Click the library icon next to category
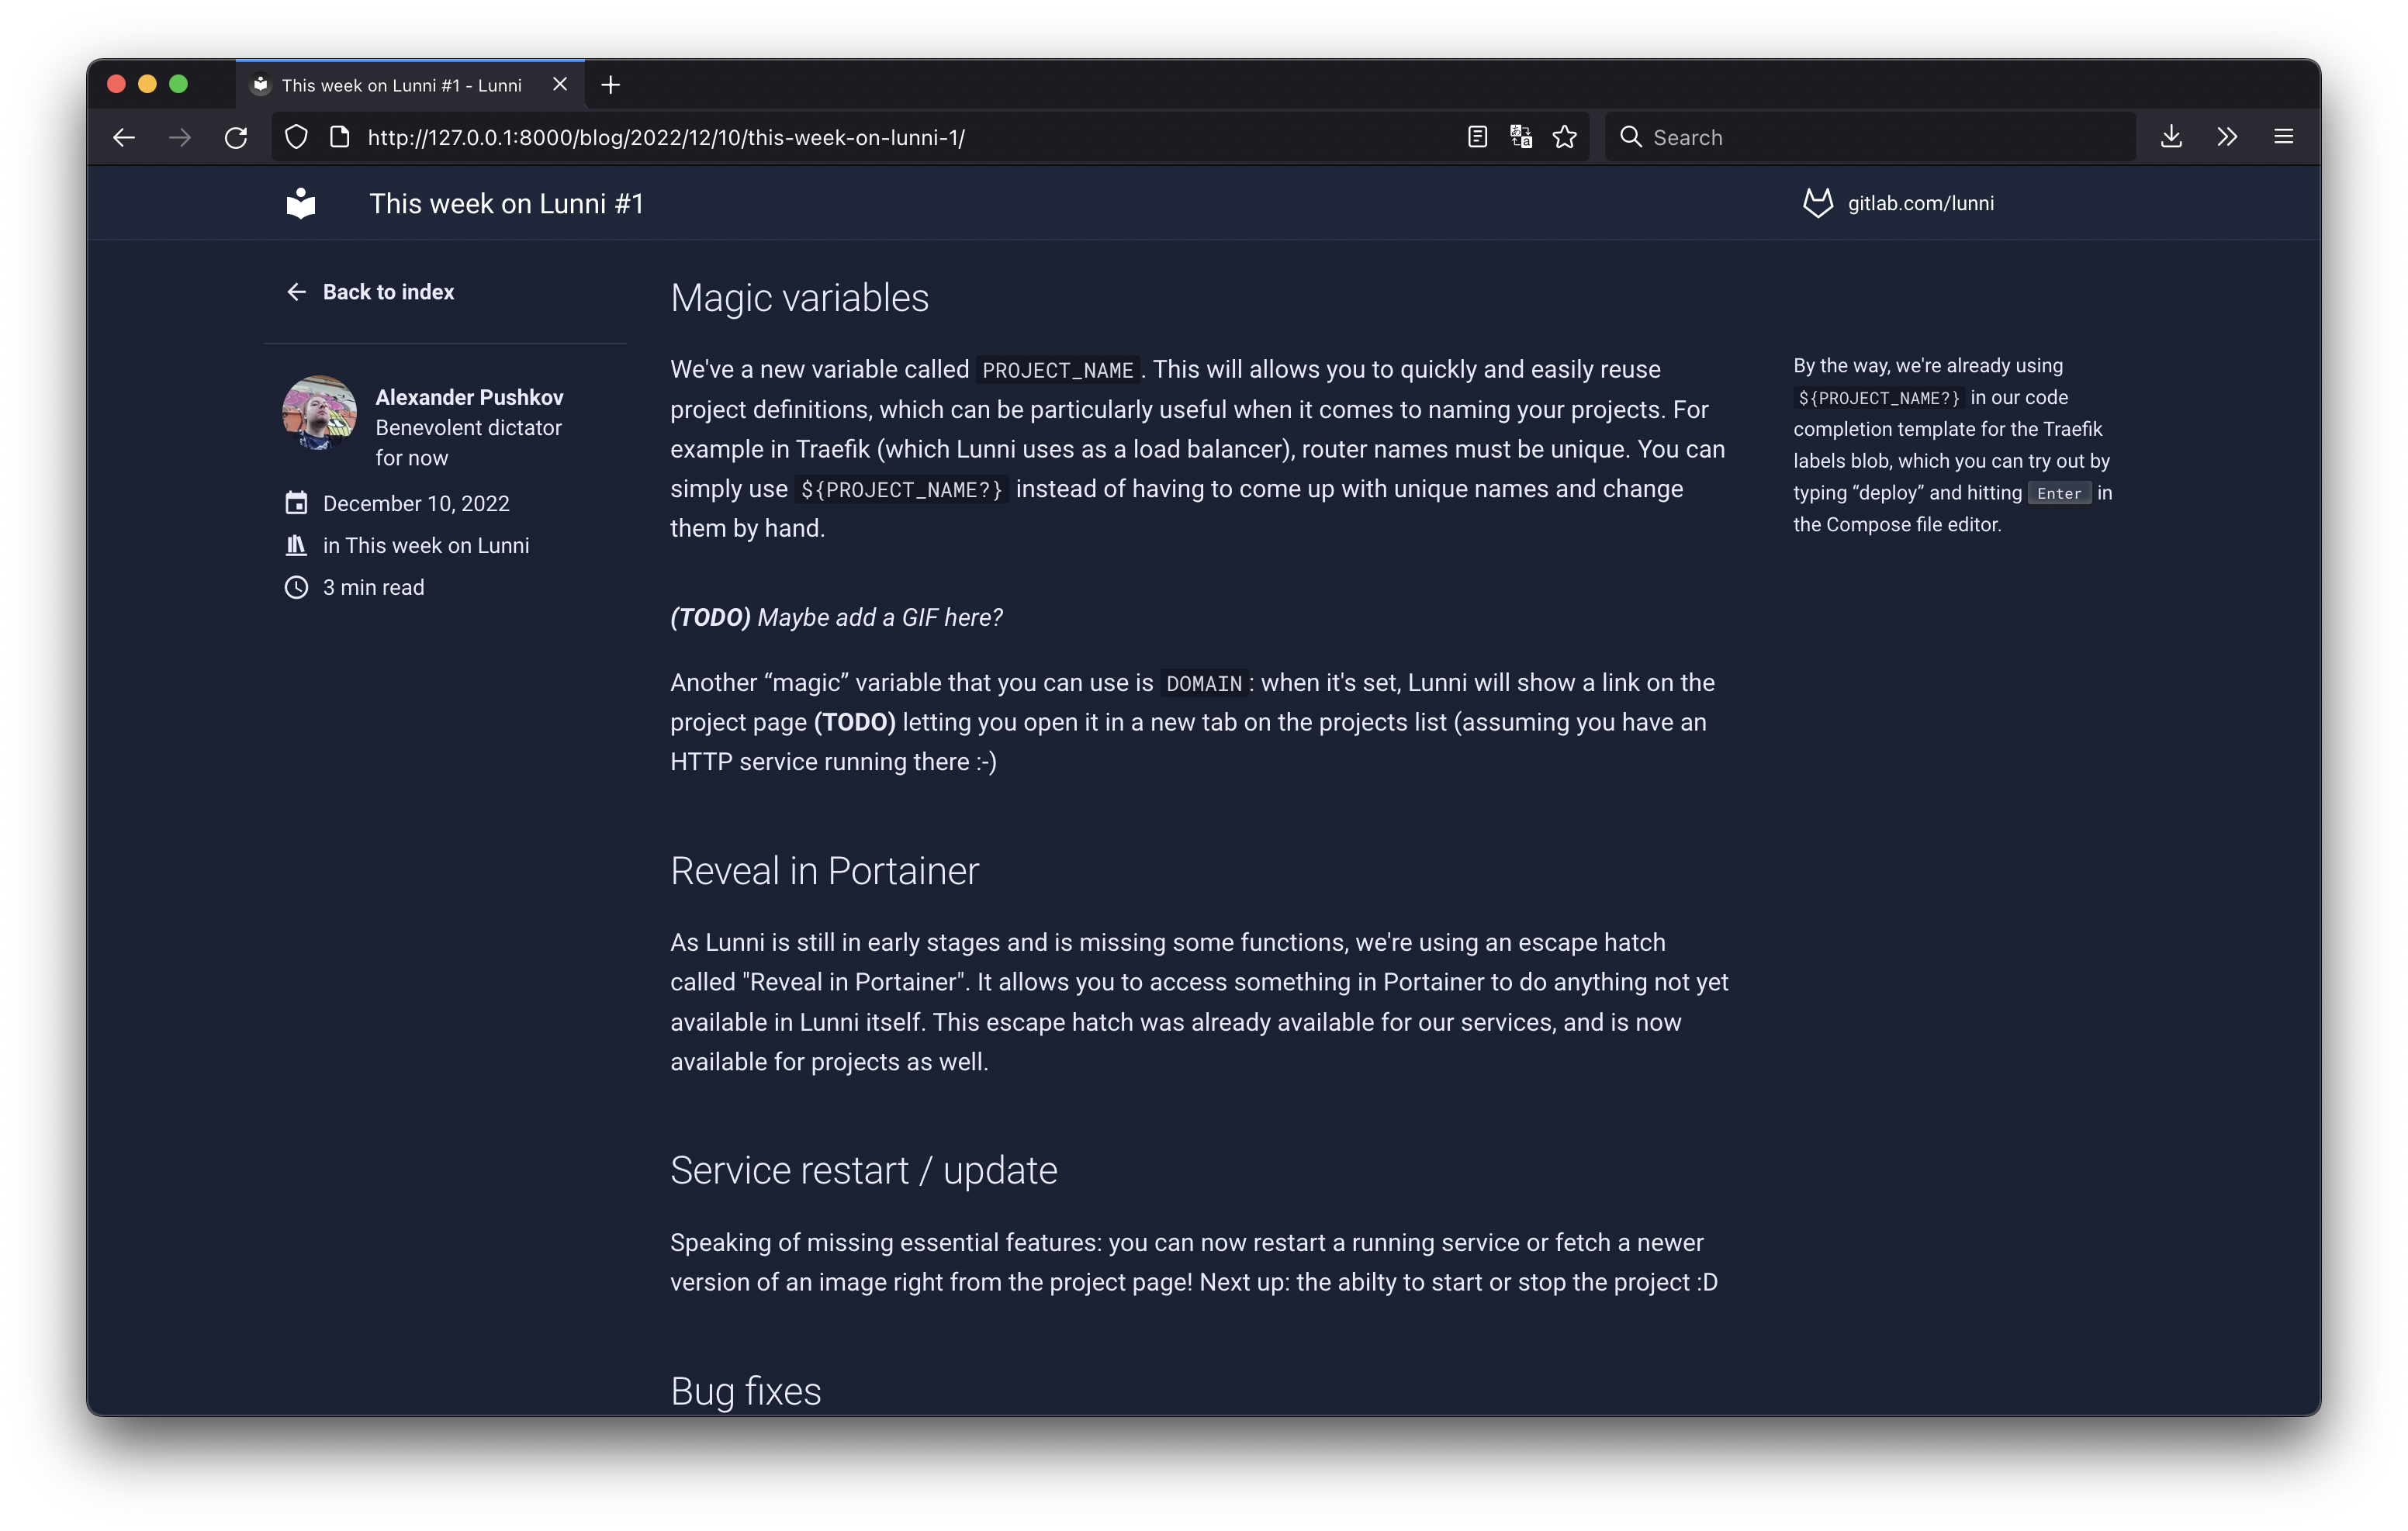Viewport: 2408px width, 1531px height. (296, 545)
